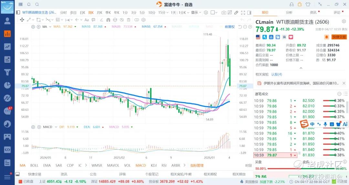Image resolution: width=349 pixels, height=185 pixels.
Task: Select the move crosshair drawing tool
Action: point(22,20)
